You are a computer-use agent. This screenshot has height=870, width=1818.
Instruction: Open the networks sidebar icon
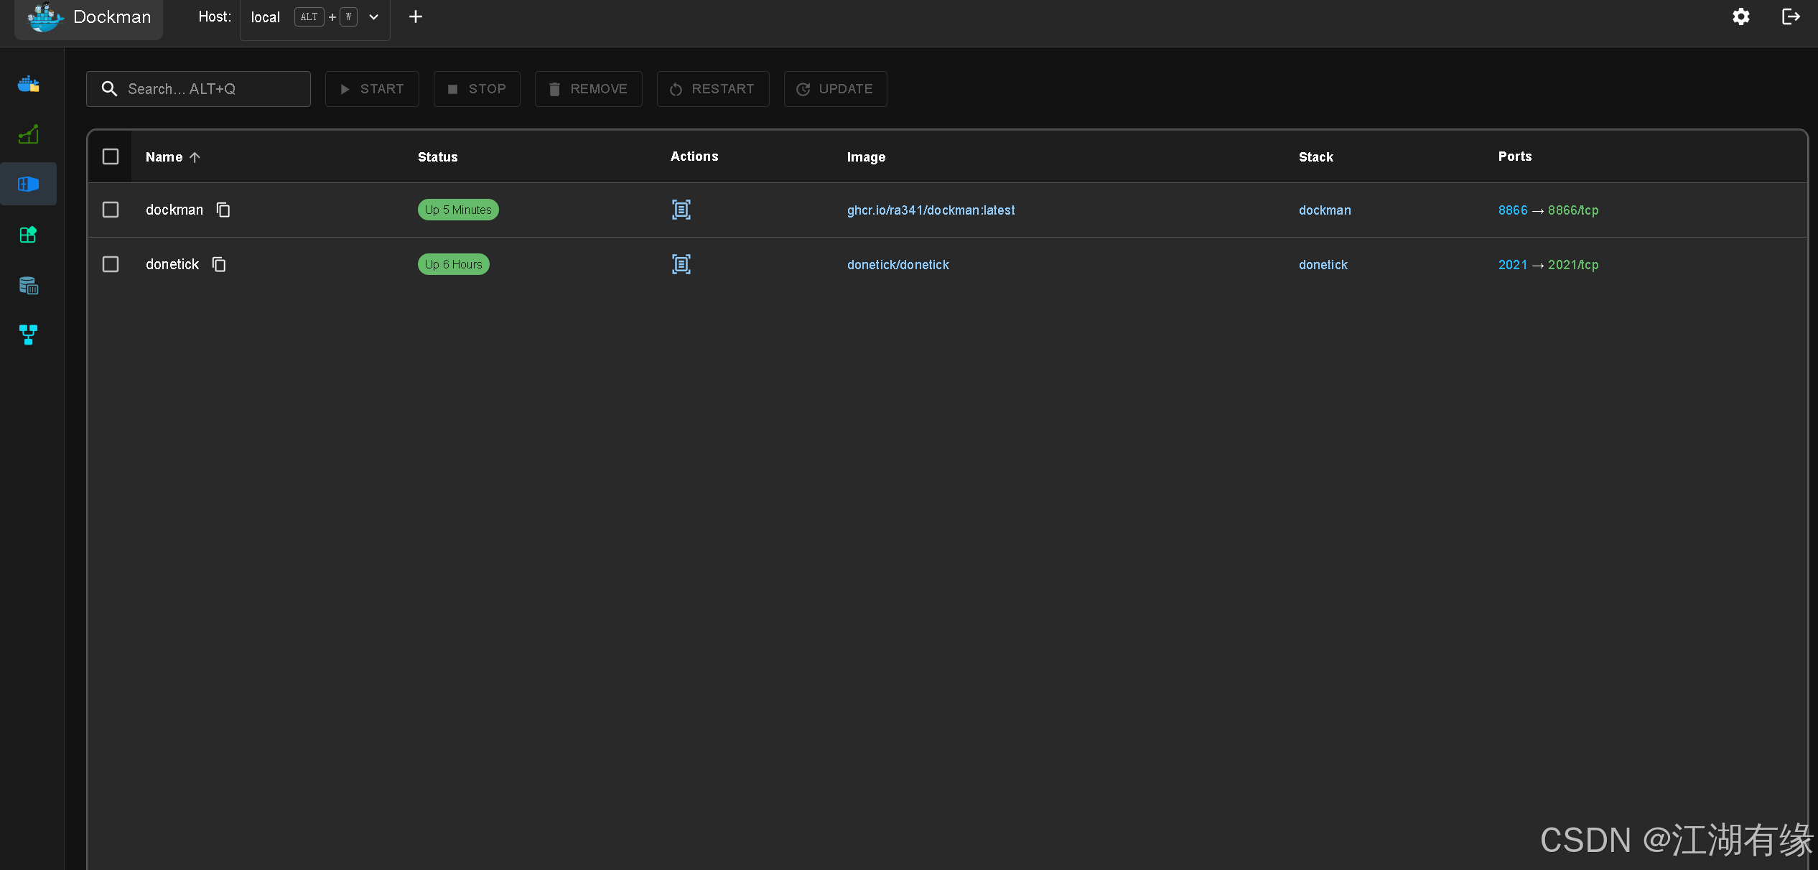(28, 335)
